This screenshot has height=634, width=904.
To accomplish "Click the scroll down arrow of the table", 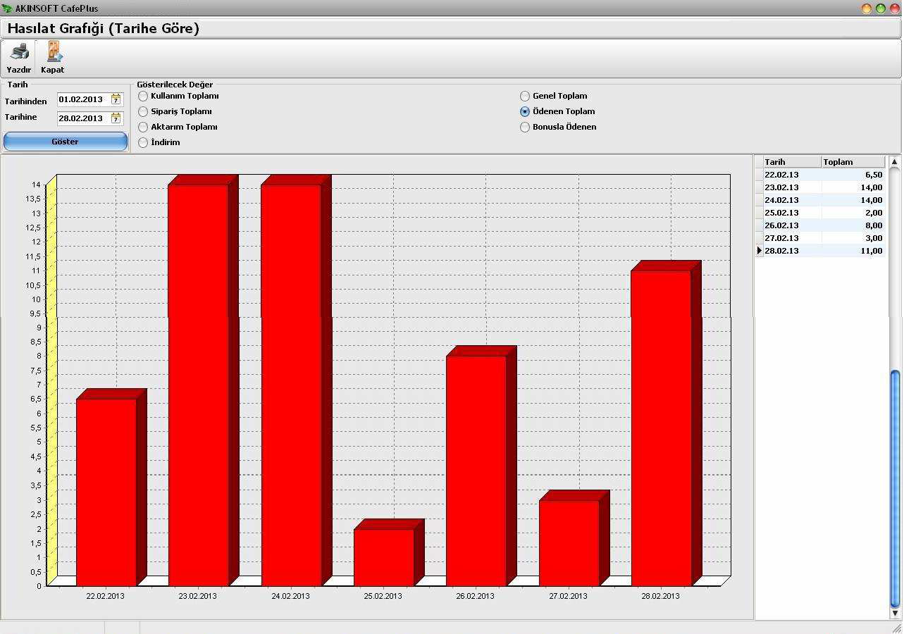I will pos(895,614).
